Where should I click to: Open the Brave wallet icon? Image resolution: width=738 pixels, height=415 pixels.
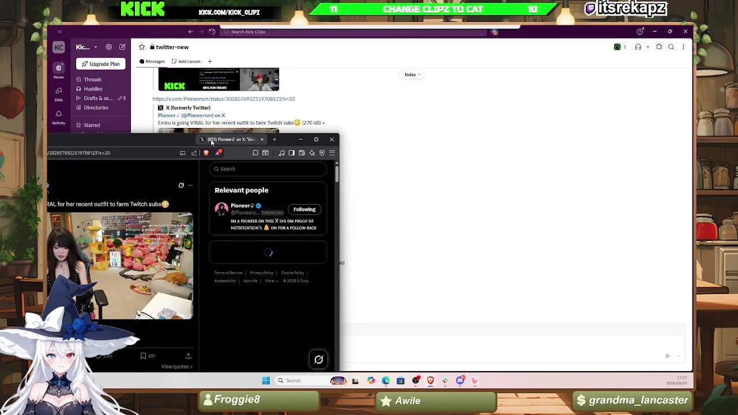pos(302,153)
